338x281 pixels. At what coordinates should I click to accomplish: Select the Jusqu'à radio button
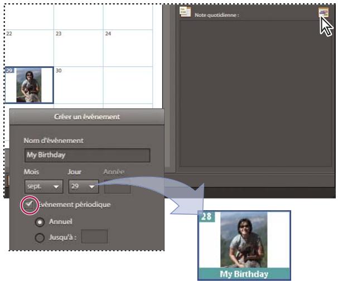point(40,238)
